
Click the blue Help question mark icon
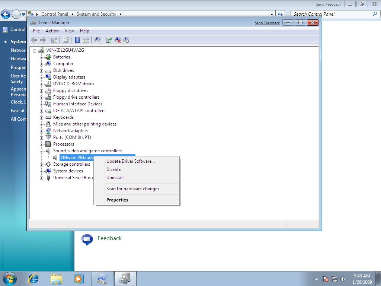(77, 40)
